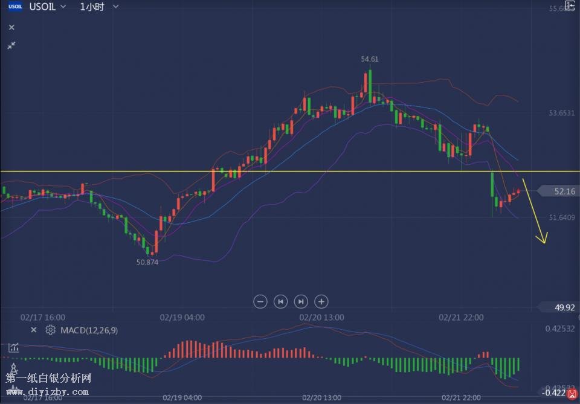
Task: Select the drawing tools icon at bottom left
Action: tap(13, 368)
